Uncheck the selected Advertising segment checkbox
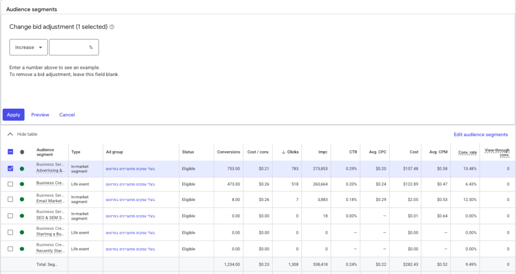Screen dimensions: 516x274 click(11, 169)
